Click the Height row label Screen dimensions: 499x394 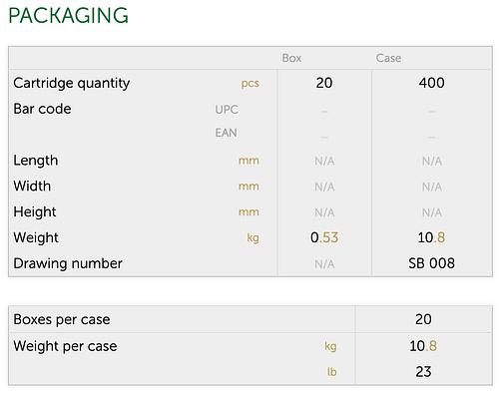point(35,212)
